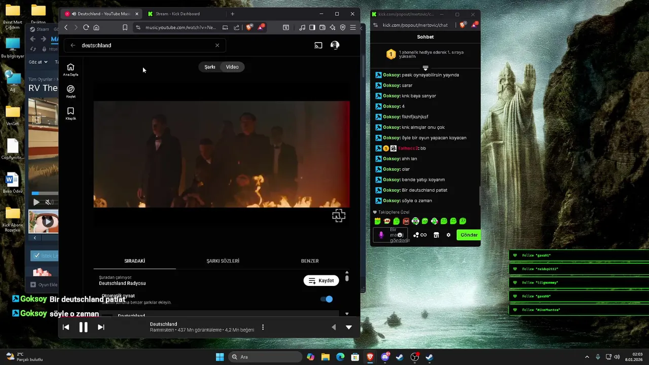The width and height of the screenshot is (649, 365).
Task: Pause the Deutschland song
Action: [x=83, y=327]
